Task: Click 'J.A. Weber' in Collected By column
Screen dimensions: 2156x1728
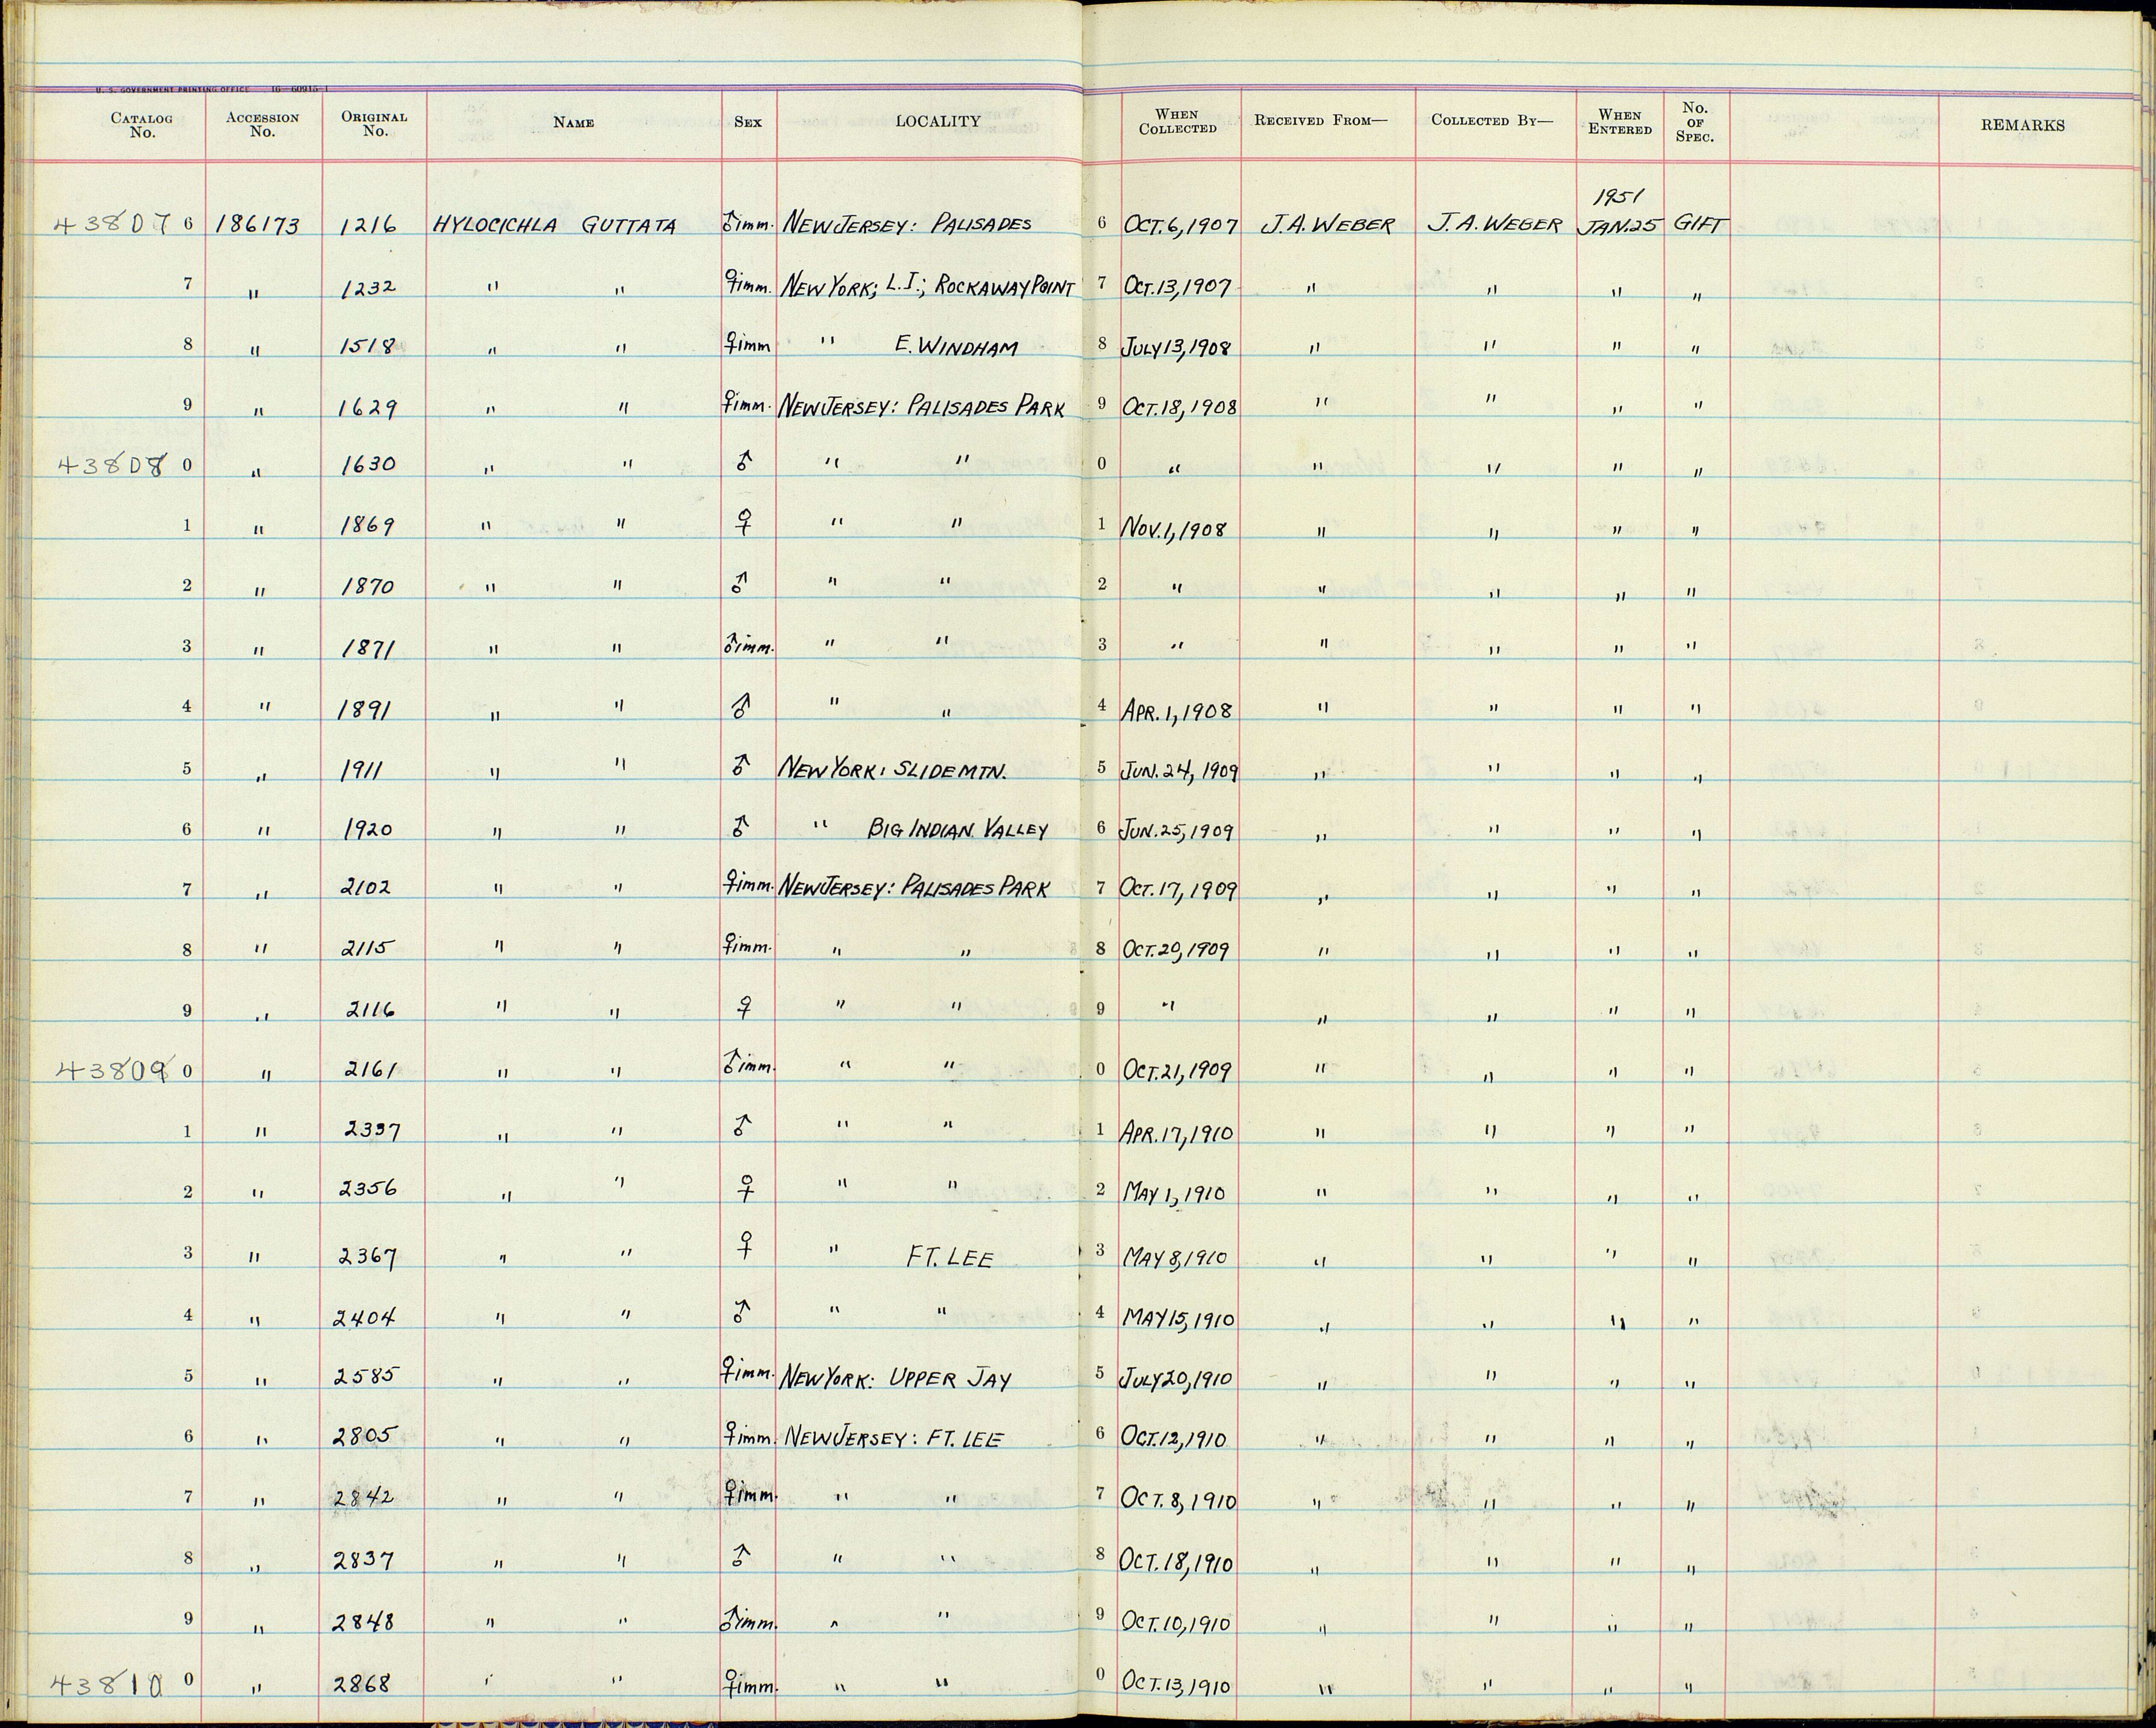Action: [1494, 225]
